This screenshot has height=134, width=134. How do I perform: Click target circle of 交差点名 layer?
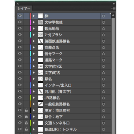(103, 47)
